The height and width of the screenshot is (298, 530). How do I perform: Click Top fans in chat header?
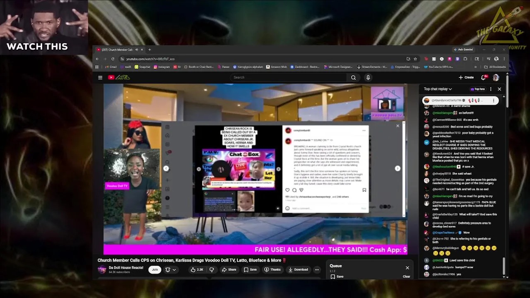[478, 89]
